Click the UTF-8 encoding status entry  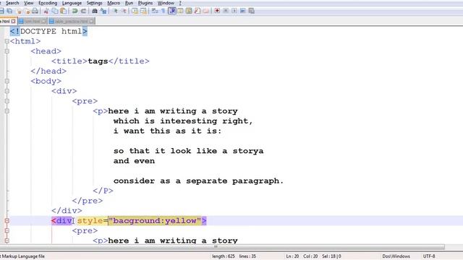pos(429,256)
